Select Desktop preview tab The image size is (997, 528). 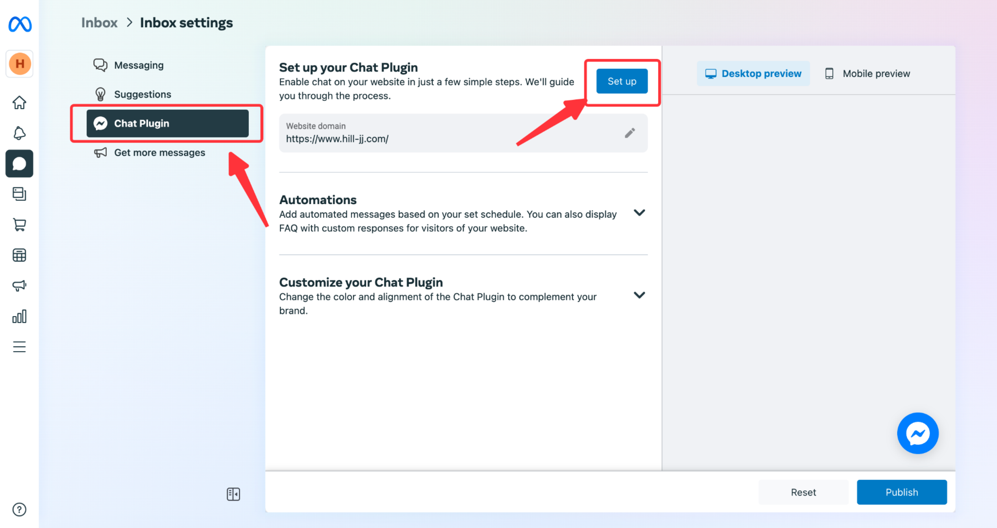(753, 74)
